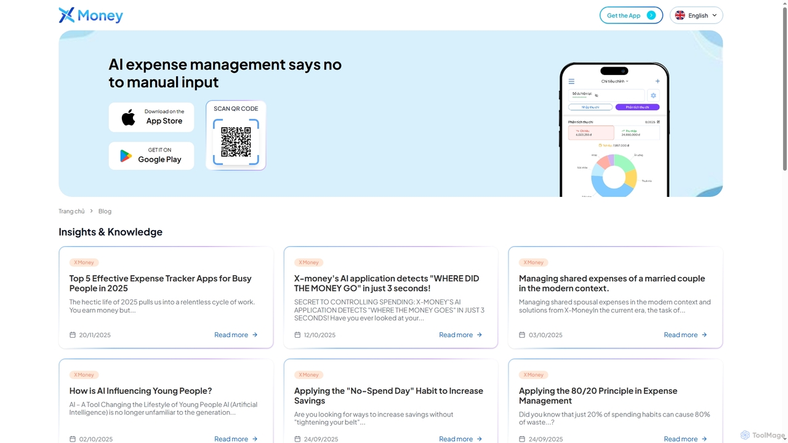This screenshot has height=443, width=788.
Task: Click arrow icon on AI Influencing Young People Read more
Action: (255, 439)
